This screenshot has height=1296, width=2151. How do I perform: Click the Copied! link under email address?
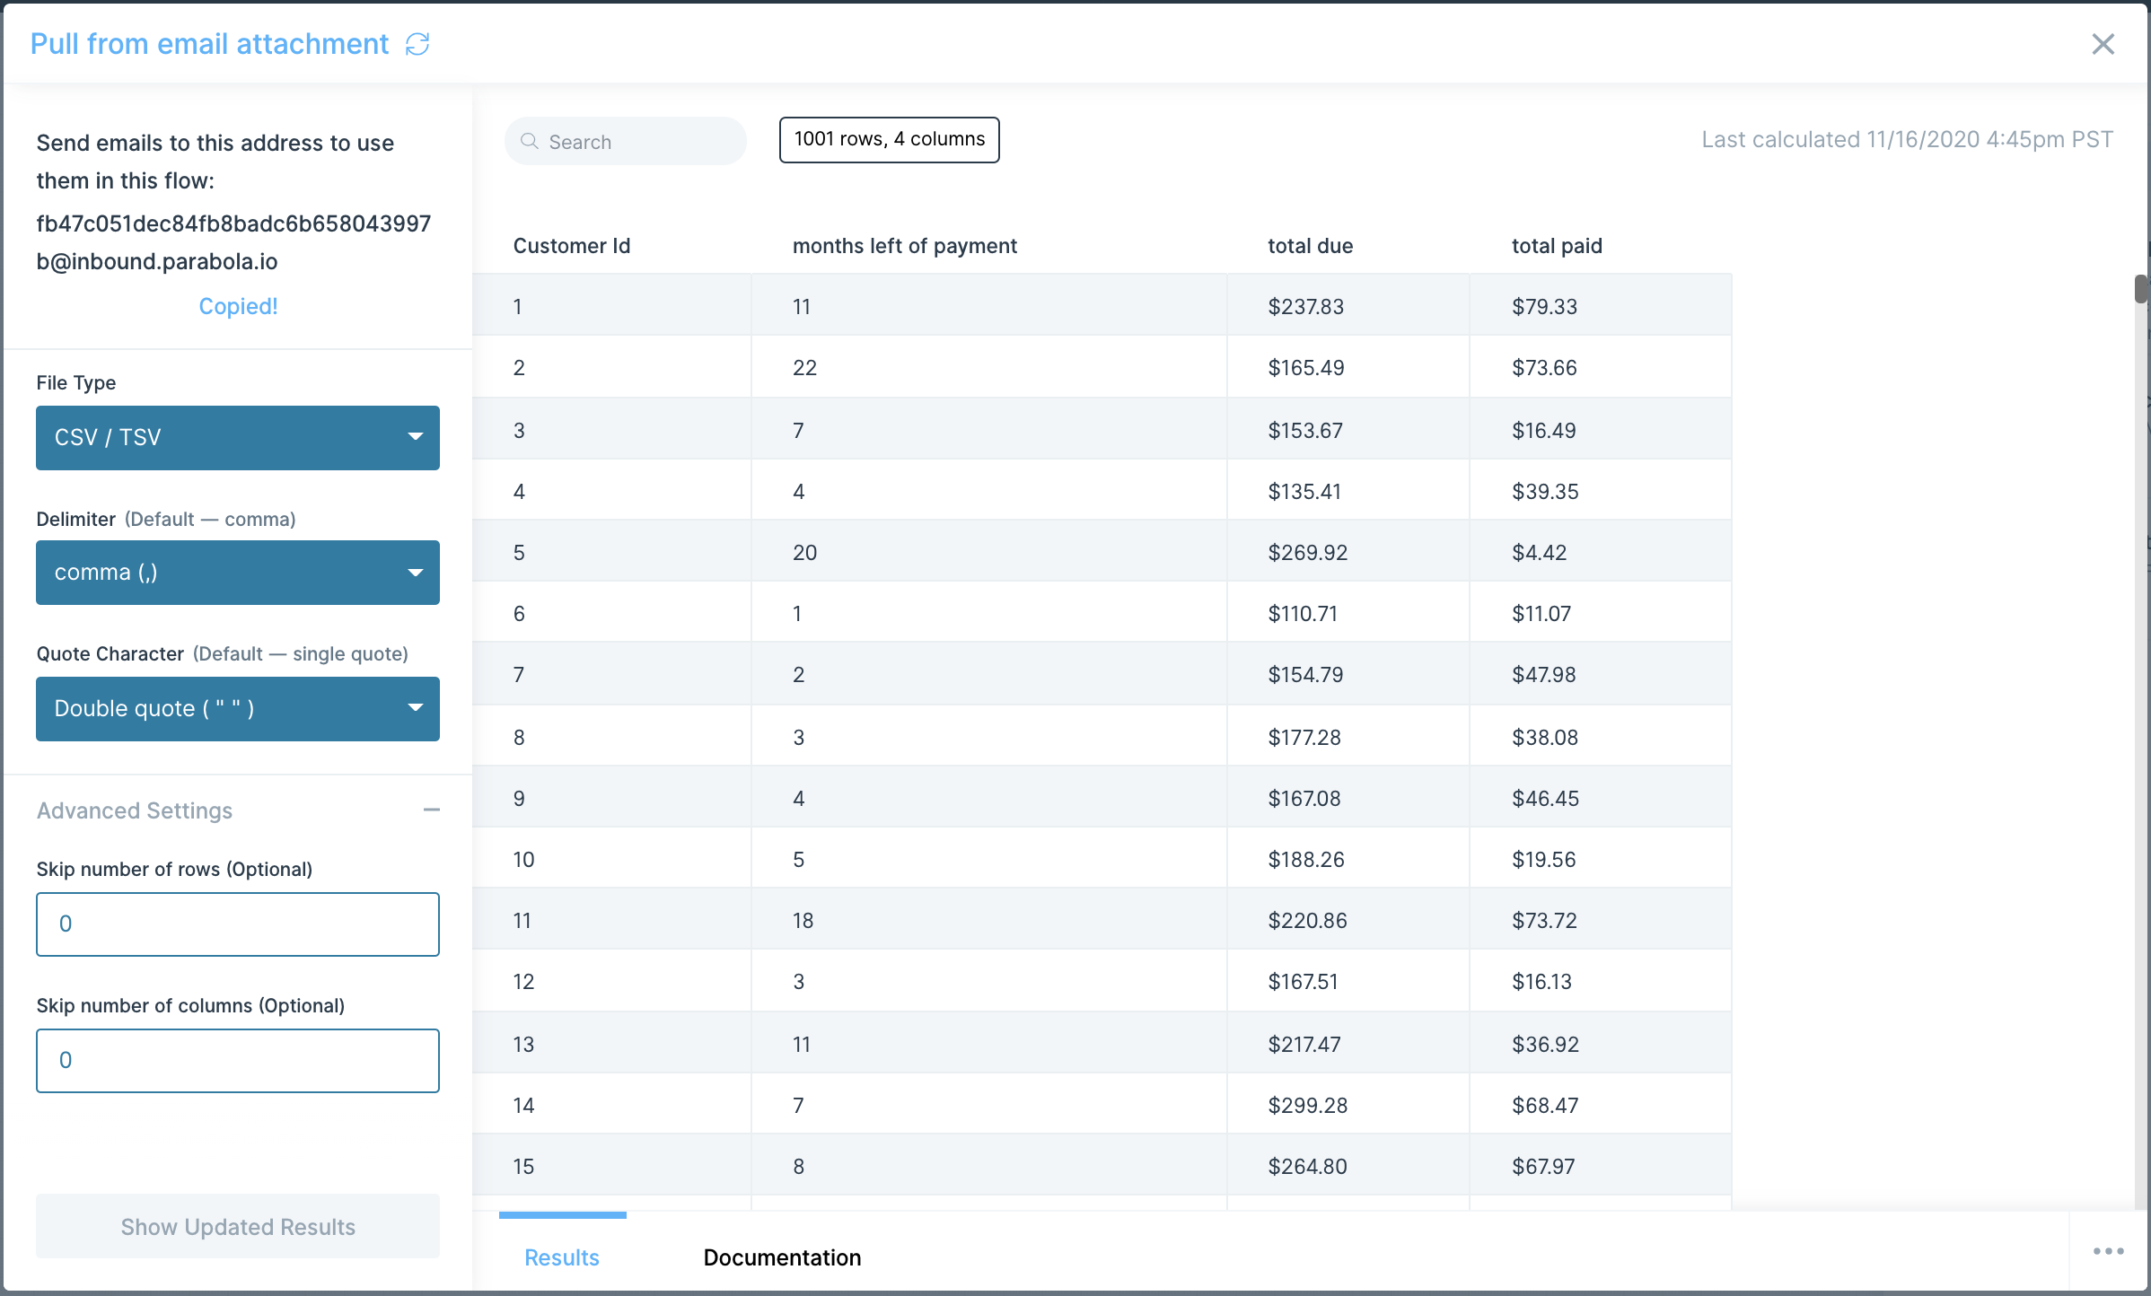point(238,306)
